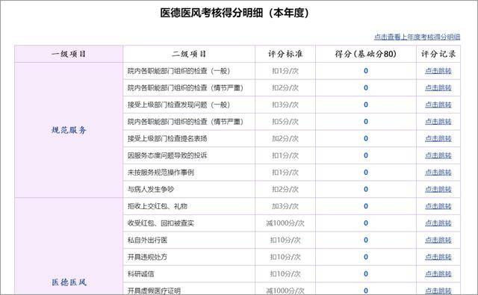Click the text 收受红包、回扣被查实
Image resolution: width=478 pixels, height=295 pixels.
tap(161, 223)
